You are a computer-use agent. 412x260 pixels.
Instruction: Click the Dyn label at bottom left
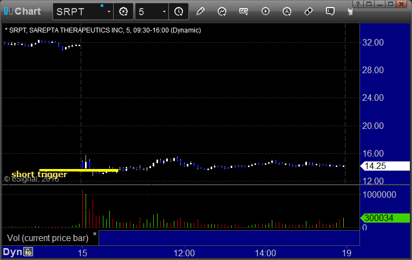click(12, 252)
